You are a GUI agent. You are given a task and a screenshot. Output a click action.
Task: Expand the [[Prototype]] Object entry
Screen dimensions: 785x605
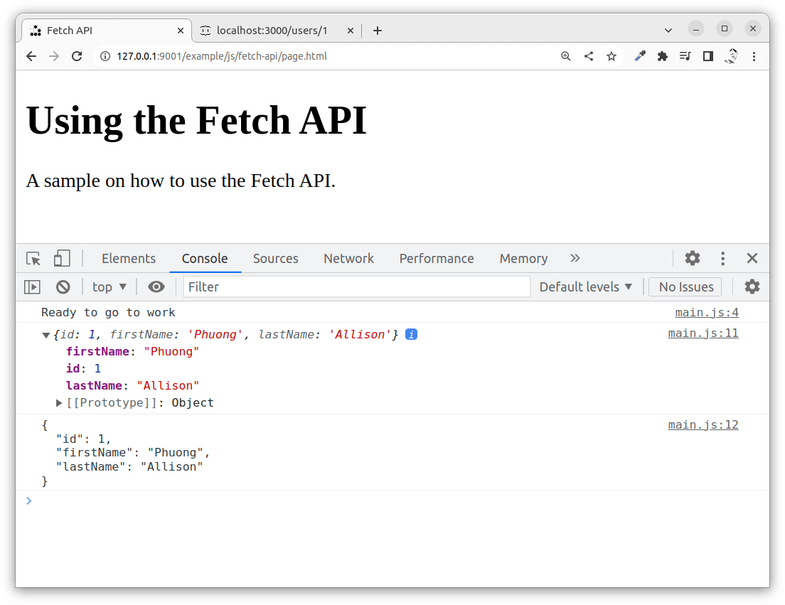59,402
